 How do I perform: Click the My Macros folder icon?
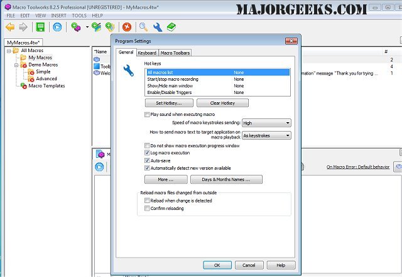23,58
